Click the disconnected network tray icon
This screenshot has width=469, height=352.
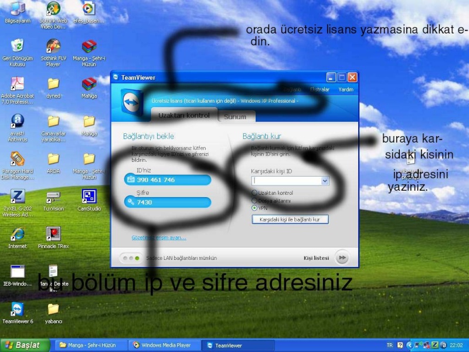pyautogui.click(x=427, y=345)
